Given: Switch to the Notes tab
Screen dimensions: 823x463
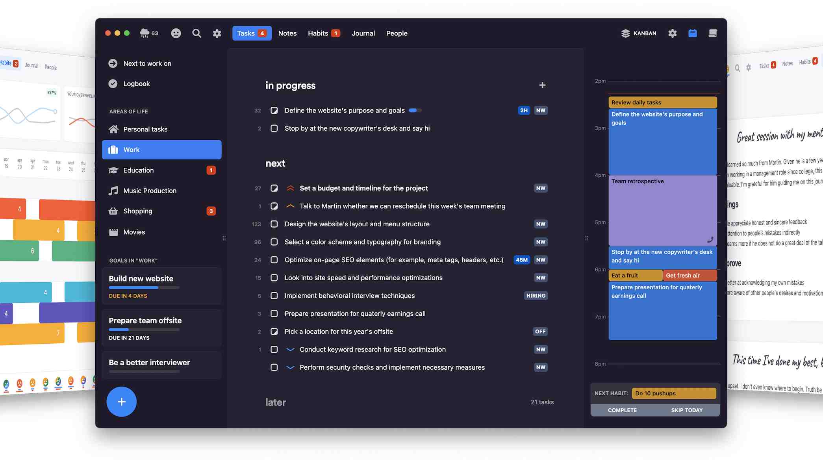Looking at the screenshot, I should pyautogui.click(x=287, y=33).
